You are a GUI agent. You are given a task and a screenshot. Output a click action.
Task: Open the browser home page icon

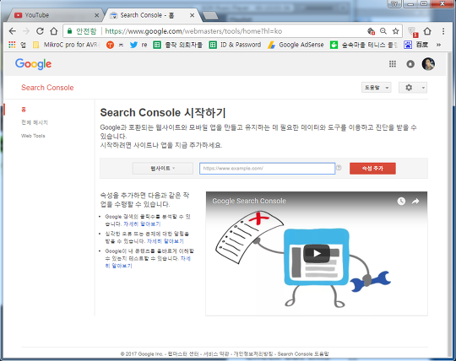(x=53, y=31)
